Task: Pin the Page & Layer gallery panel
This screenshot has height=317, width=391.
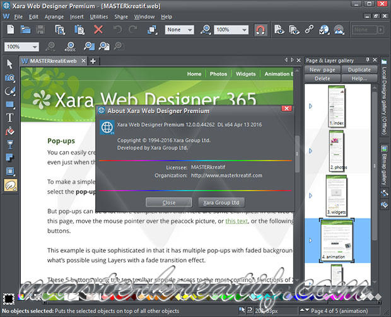Action: (x=368, y=60)
